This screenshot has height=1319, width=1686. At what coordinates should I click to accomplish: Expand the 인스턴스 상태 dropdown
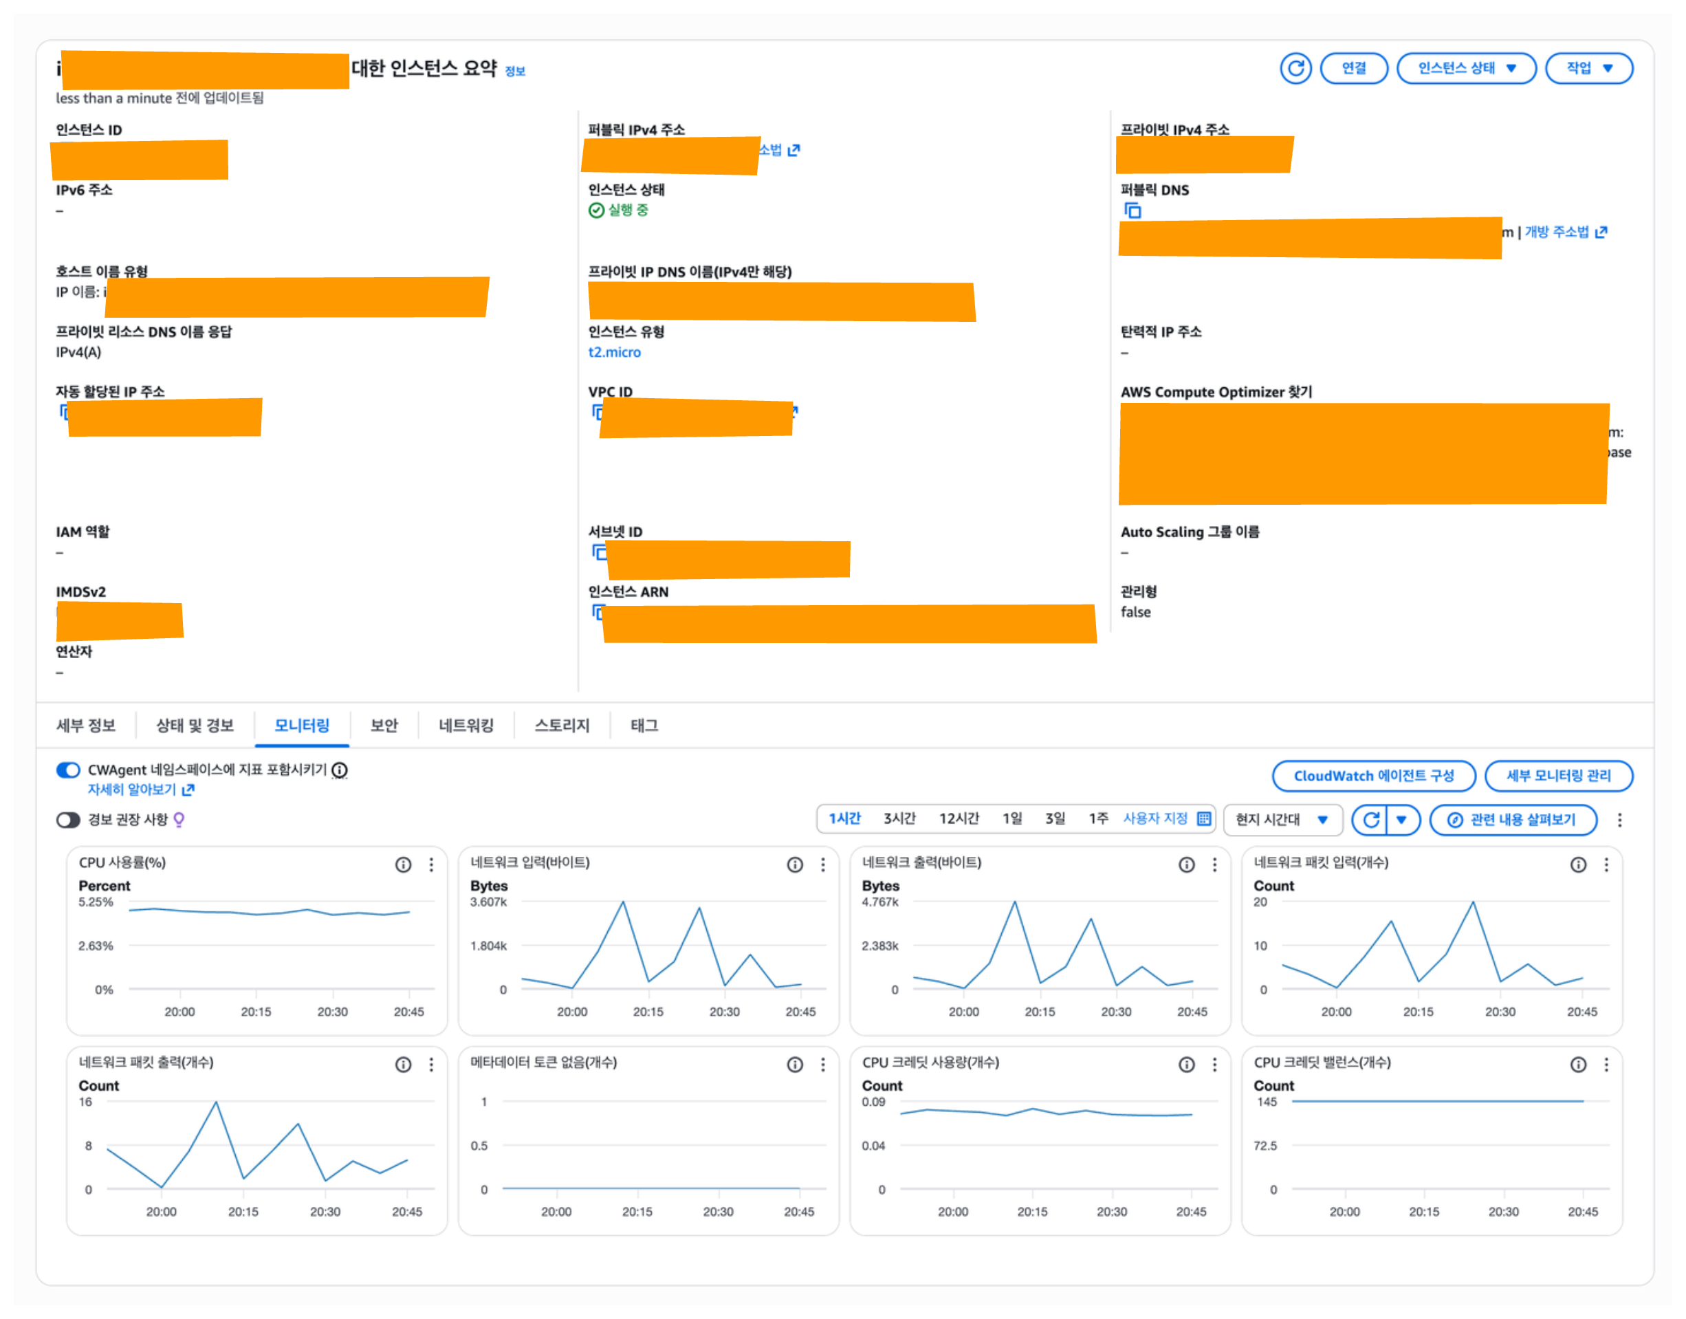pyautogui.click(x=1466, y=68)
